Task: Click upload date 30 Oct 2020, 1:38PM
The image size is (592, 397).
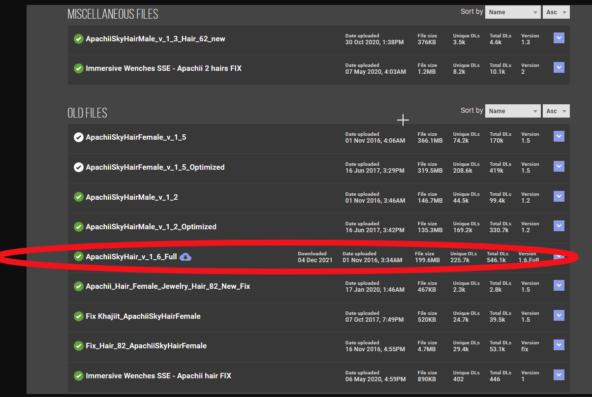Action: coord(374,42)
